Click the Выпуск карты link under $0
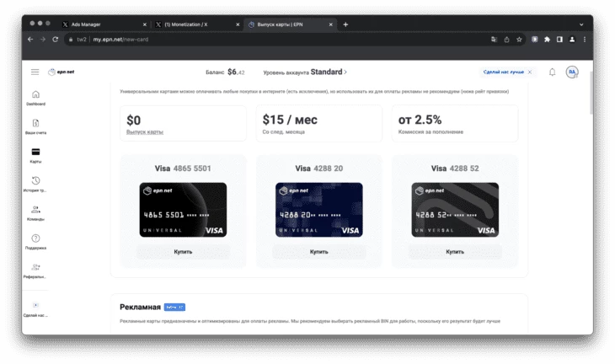The image size is (615, 364). coord(145,131)
